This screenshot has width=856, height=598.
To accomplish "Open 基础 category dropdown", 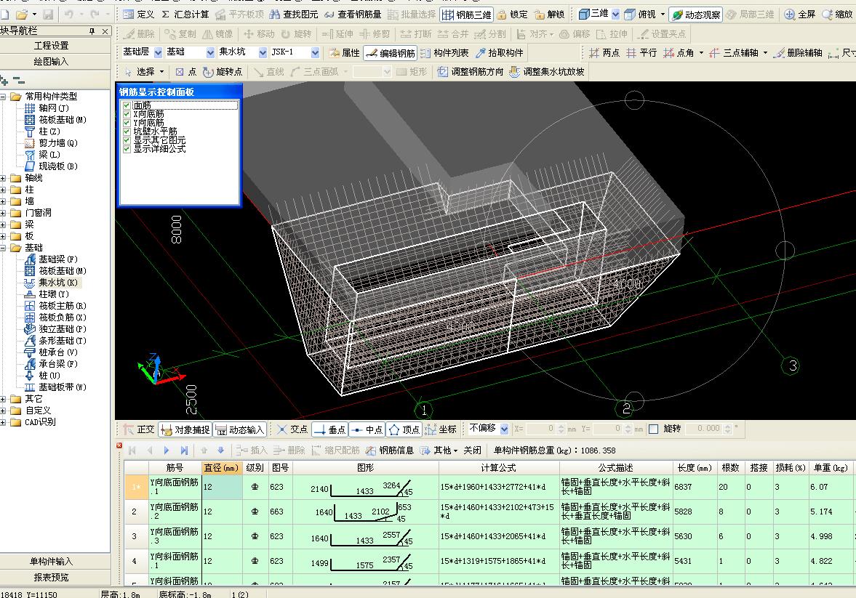I will click(210, 52).
